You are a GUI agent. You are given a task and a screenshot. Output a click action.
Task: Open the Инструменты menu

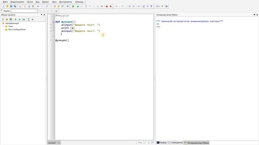coord(66,2)
